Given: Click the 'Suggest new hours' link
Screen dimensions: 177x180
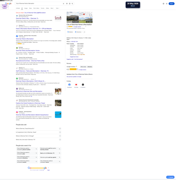Looking at the screenshot, I should click(75, 57).
